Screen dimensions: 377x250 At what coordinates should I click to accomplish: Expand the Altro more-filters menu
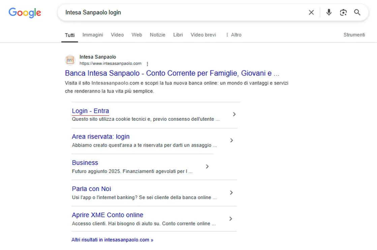point(233,35)
